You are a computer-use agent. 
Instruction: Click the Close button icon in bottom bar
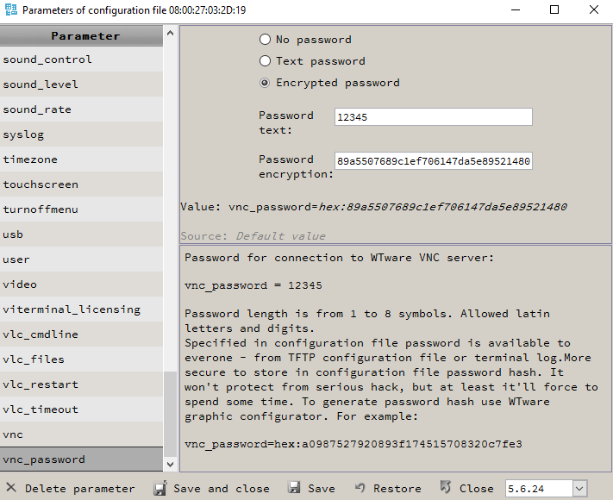445,488
